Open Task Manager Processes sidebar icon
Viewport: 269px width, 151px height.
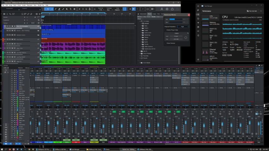[x=198, y=10]
